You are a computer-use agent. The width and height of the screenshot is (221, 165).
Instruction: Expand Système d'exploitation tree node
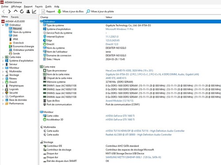[x=3, y=61]
